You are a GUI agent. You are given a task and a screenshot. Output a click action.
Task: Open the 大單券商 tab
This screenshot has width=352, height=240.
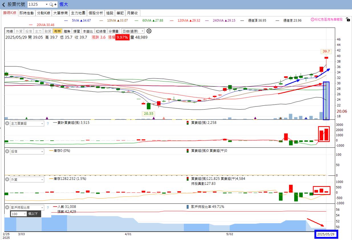point(61,13)
